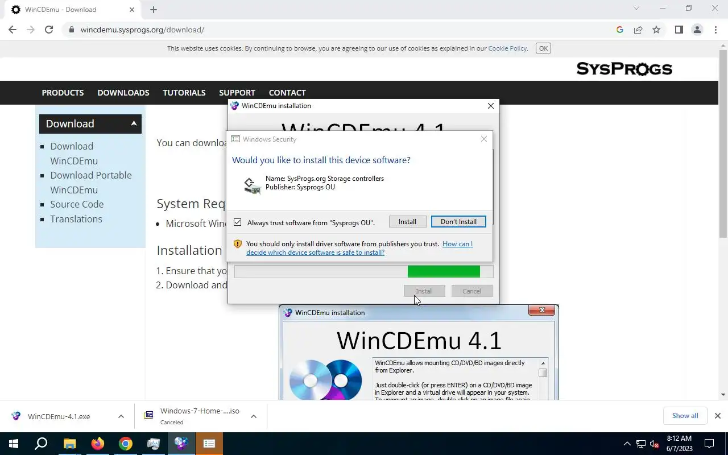This screenshot has height=455, width=728.
Task: Click the tab search chevron
Action: tap(636, 9)
